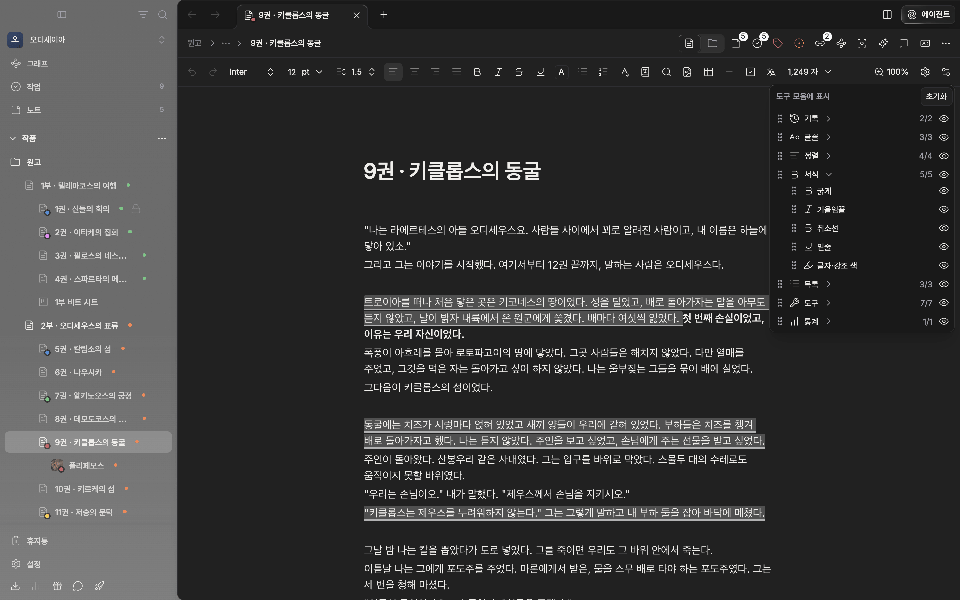The width and height of the screenshot is (960, 600).
Task: Expand the 도구 group
Action: tap(828, 303)
